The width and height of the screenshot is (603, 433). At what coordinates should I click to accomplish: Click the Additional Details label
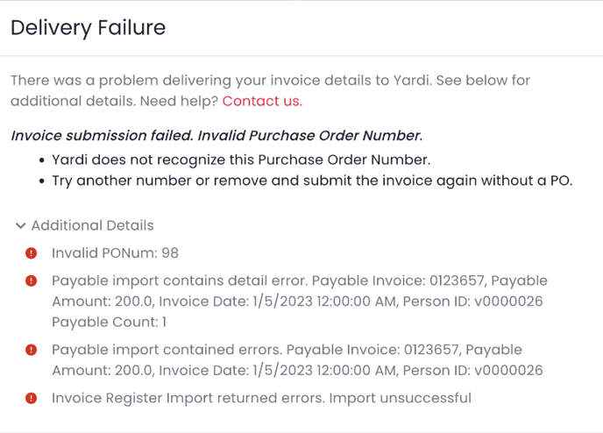[93, 226]
